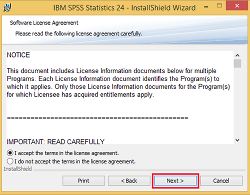250x195 pixels.
Task: Go back with the '< Back' button
Action: [x=129, y=180]
